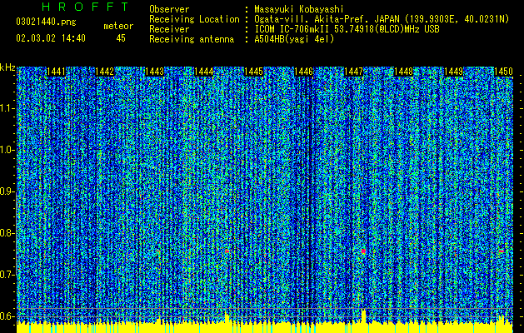Click the 1450 time marker
The image size is (524, 333).
[503, 72]
